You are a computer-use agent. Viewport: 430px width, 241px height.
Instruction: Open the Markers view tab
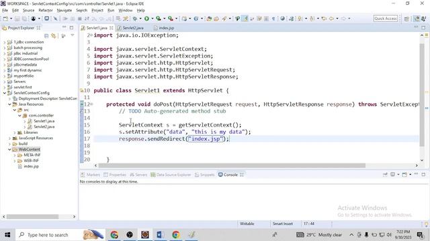click(x=91, y=175)
